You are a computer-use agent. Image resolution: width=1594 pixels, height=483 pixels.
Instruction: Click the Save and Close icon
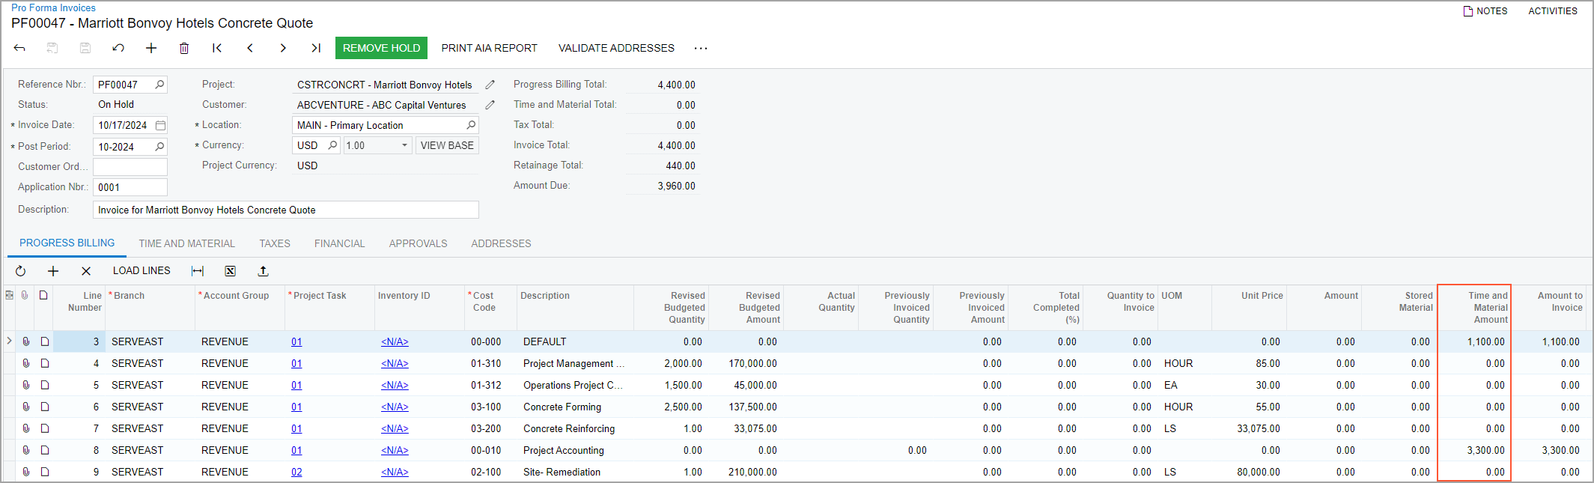(52, 48)
